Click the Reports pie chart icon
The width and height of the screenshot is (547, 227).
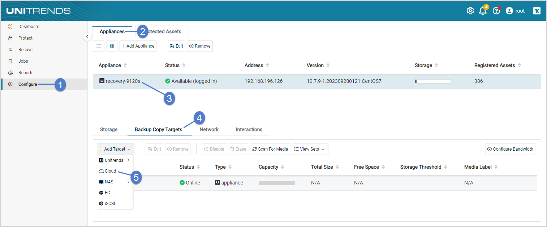tap(10, 73)
